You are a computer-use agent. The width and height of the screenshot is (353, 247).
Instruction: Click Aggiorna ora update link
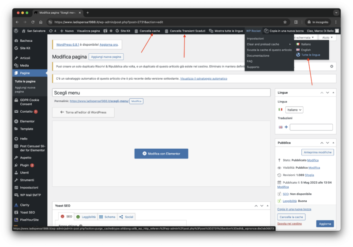[x=109, y=44]
